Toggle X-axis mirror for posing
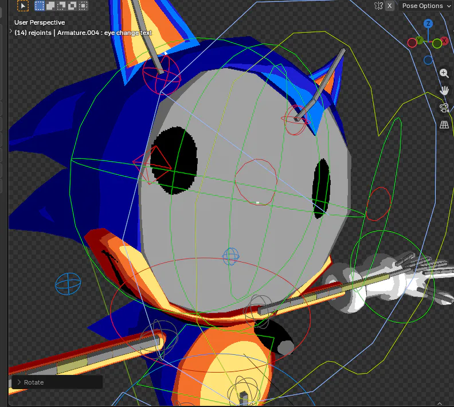This screenshot has height=407, width=454. pos(390,6)
